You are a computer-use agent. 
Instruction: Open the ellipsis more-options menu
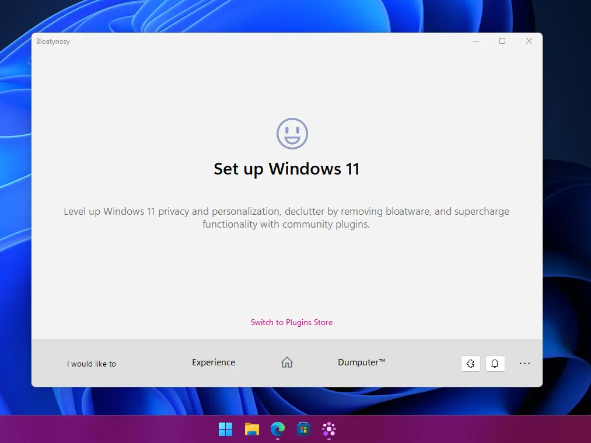[x=524, y=363]
